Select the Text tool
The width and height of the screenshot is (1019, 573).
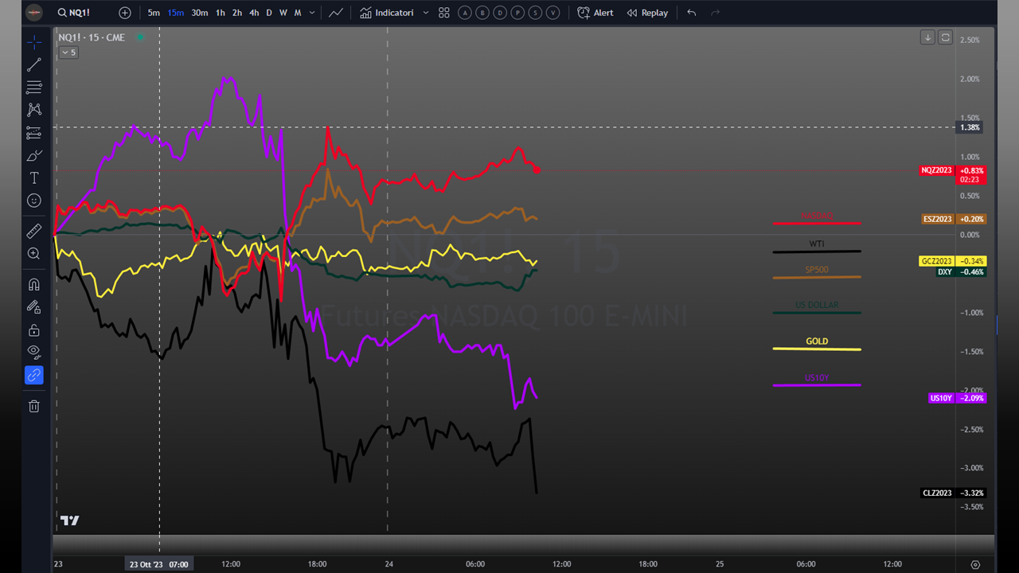[34, 178]
